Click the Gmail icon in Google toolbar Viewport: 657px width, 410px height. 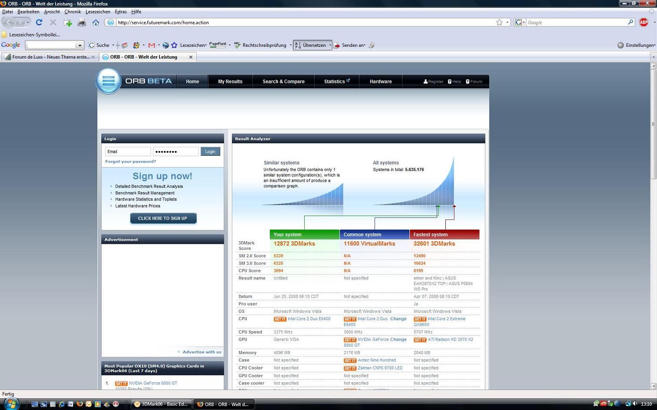(x=152, y=45)
